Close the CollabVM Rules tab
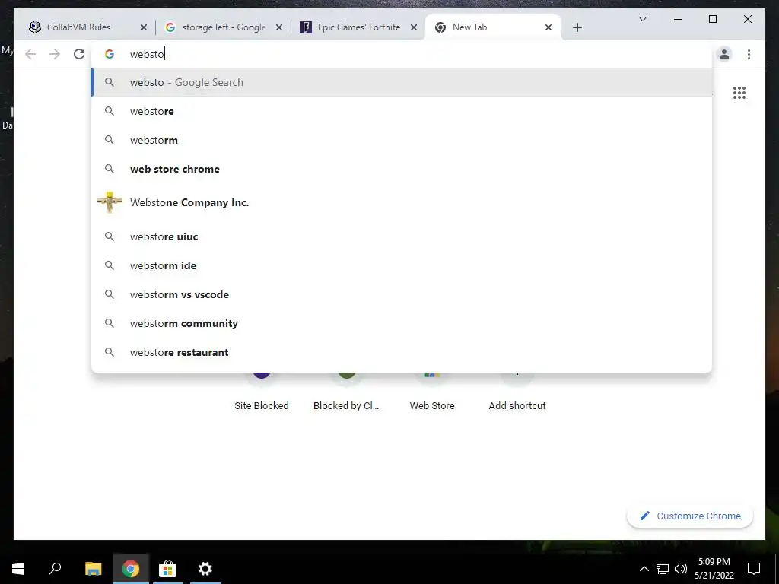This screenshot has height=584, width=779. click(x=144, y=27)
